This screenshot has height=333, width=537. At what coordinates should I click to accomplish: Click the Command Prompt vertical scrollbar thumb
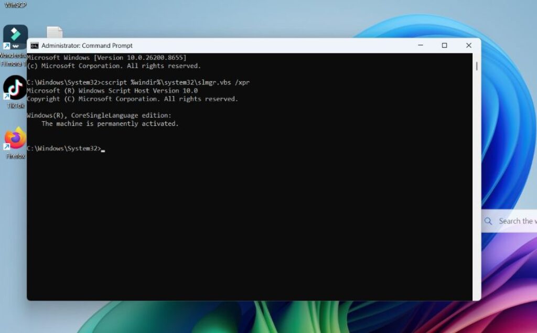(x=477, y=66)
